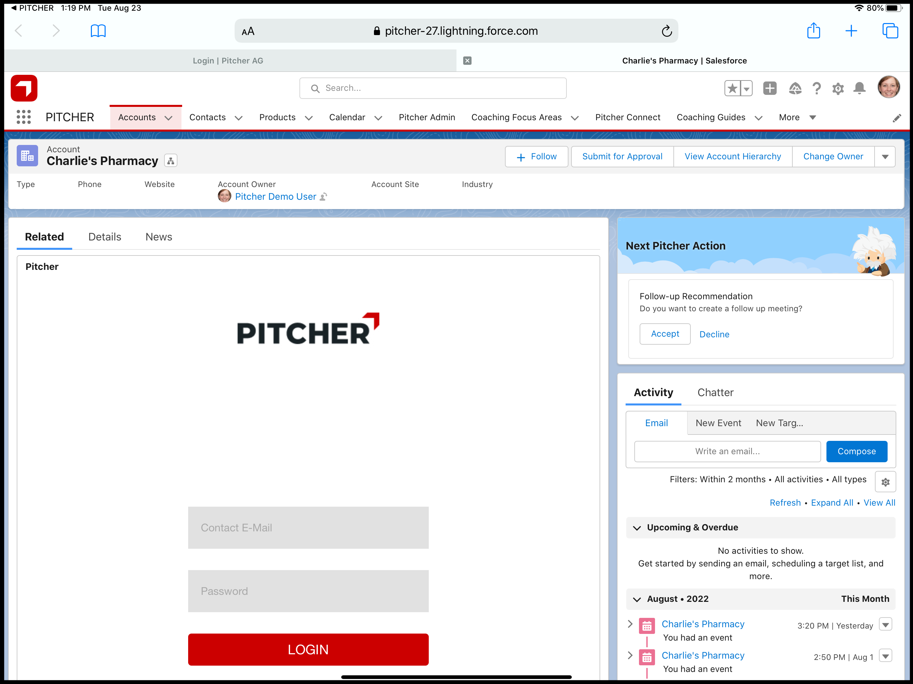Show more account actions dropdown
The height and width of the screenshot is (684, 913).
point(885,157)
